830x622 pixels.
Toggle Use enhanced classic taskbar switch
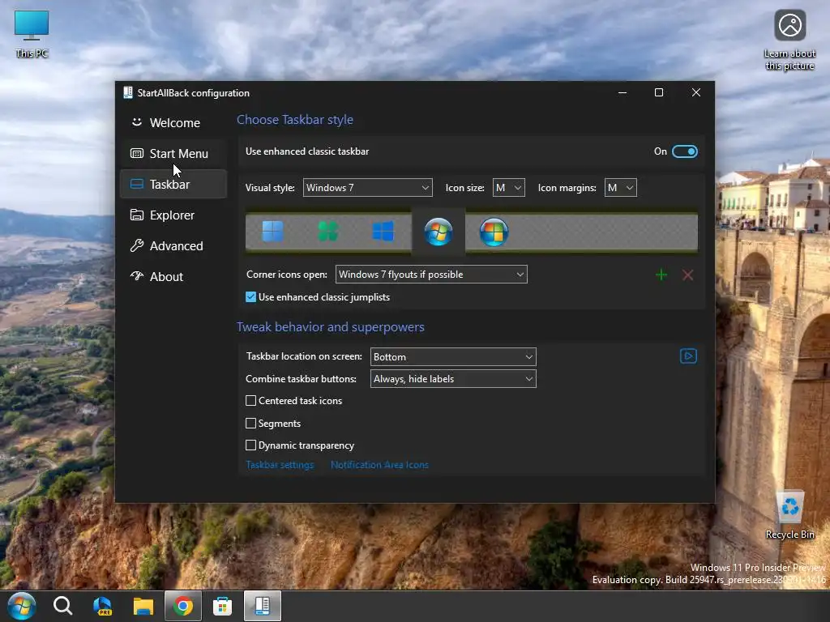pyautogui.click(x=685, y=151)
